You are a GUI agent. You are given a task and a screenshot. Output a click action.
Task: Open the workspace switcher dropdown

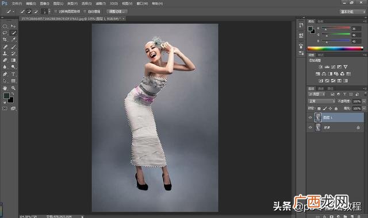pos(352,11)
